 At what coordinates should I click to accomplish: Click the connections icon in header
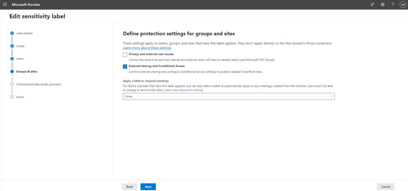373,4
